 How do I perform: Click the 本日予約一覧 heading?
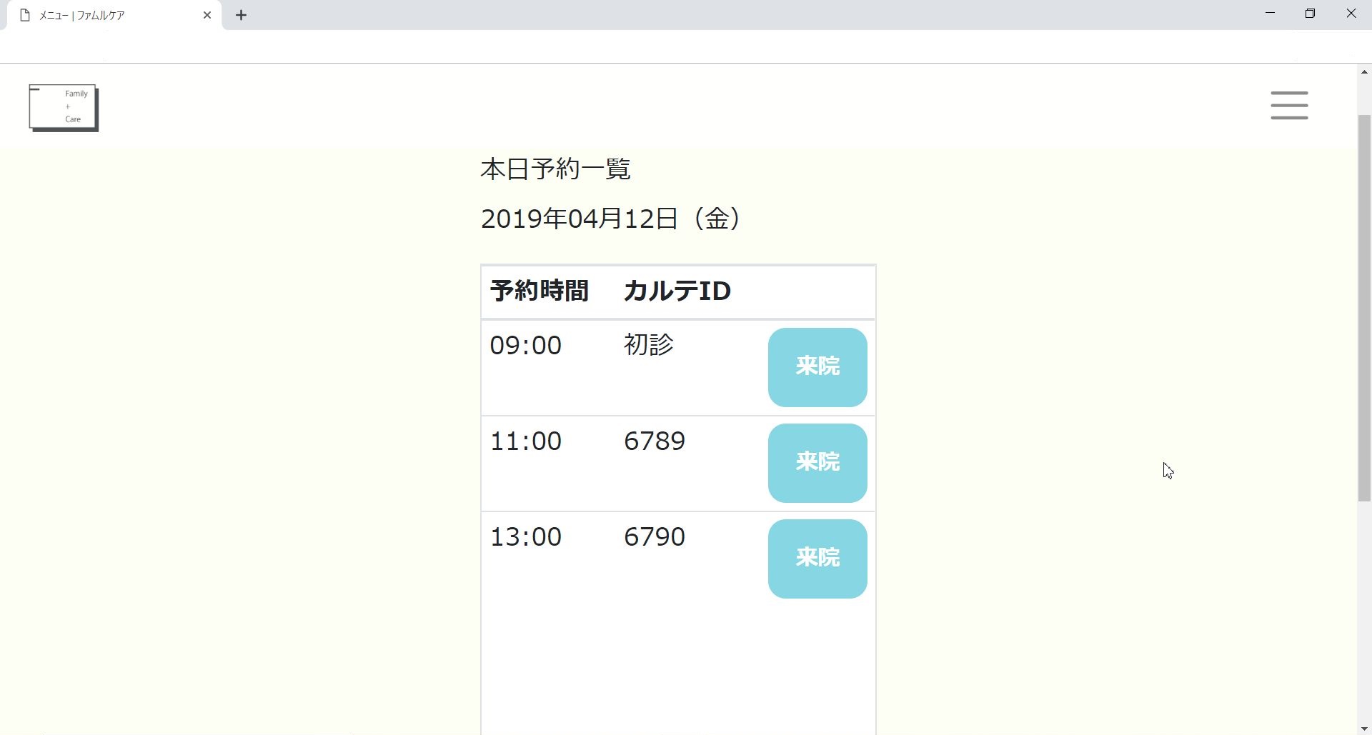coord(556,169)
